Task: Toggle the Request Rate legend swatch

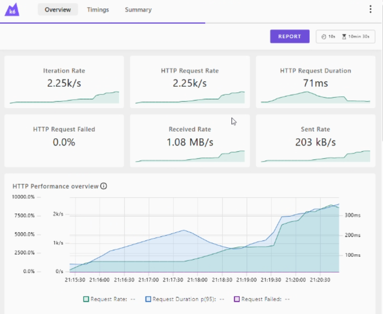Action: coord(86,299)
